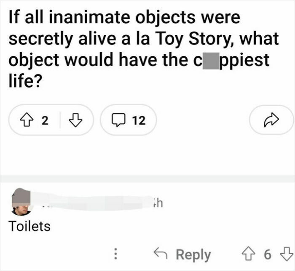This screenshot has height=271, width=295.
Task: Click the comment score "6"
Action: point(267,255)
